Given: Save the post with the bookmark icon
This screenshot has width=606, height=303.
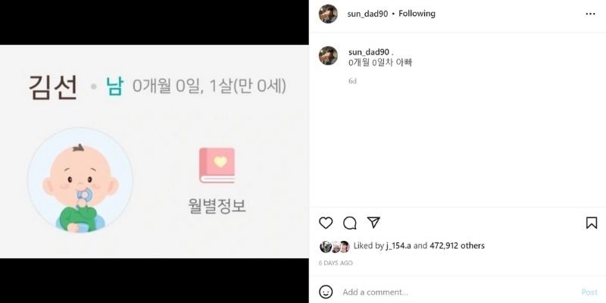Looking at the screenshot, I should pos(592,223).
